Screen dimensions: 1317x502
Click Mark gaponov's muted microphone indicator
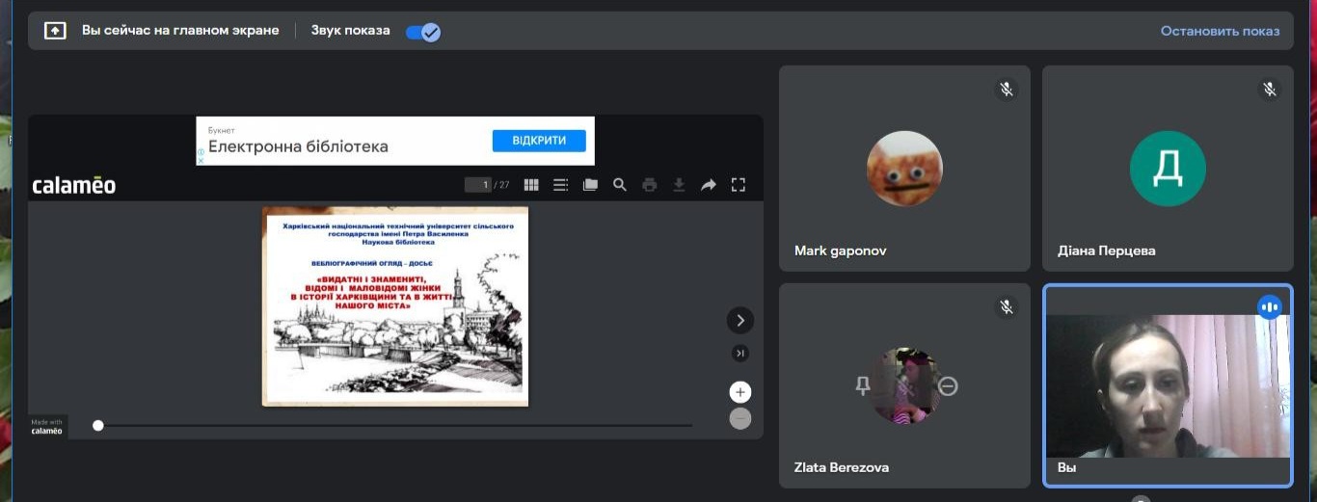click(1007, 90)
